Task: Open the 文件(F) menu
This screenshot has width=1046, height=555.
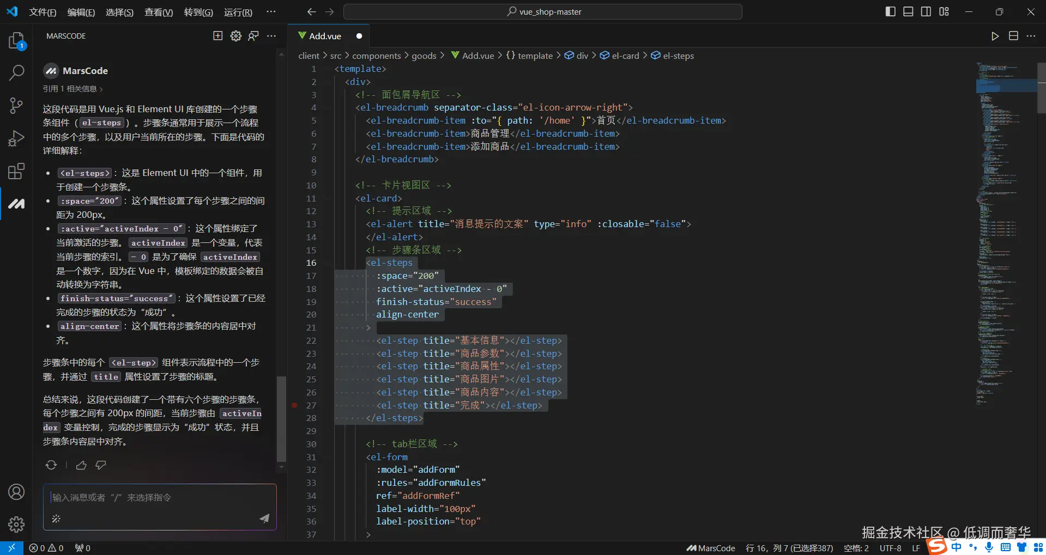Action: click(43, 12)
